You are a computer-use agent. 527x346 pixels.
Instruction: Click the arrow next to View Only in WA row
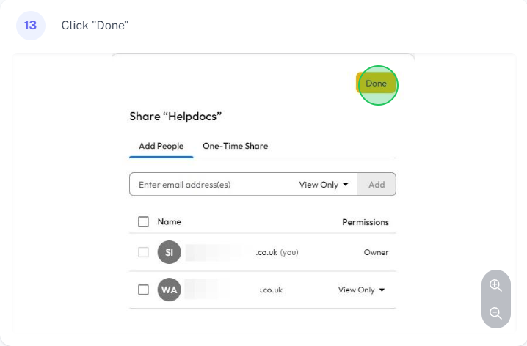pyautogui.click(x=382, y=290)
